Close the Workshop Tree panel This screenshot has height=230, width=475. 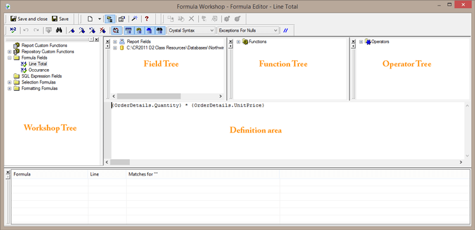97,40
